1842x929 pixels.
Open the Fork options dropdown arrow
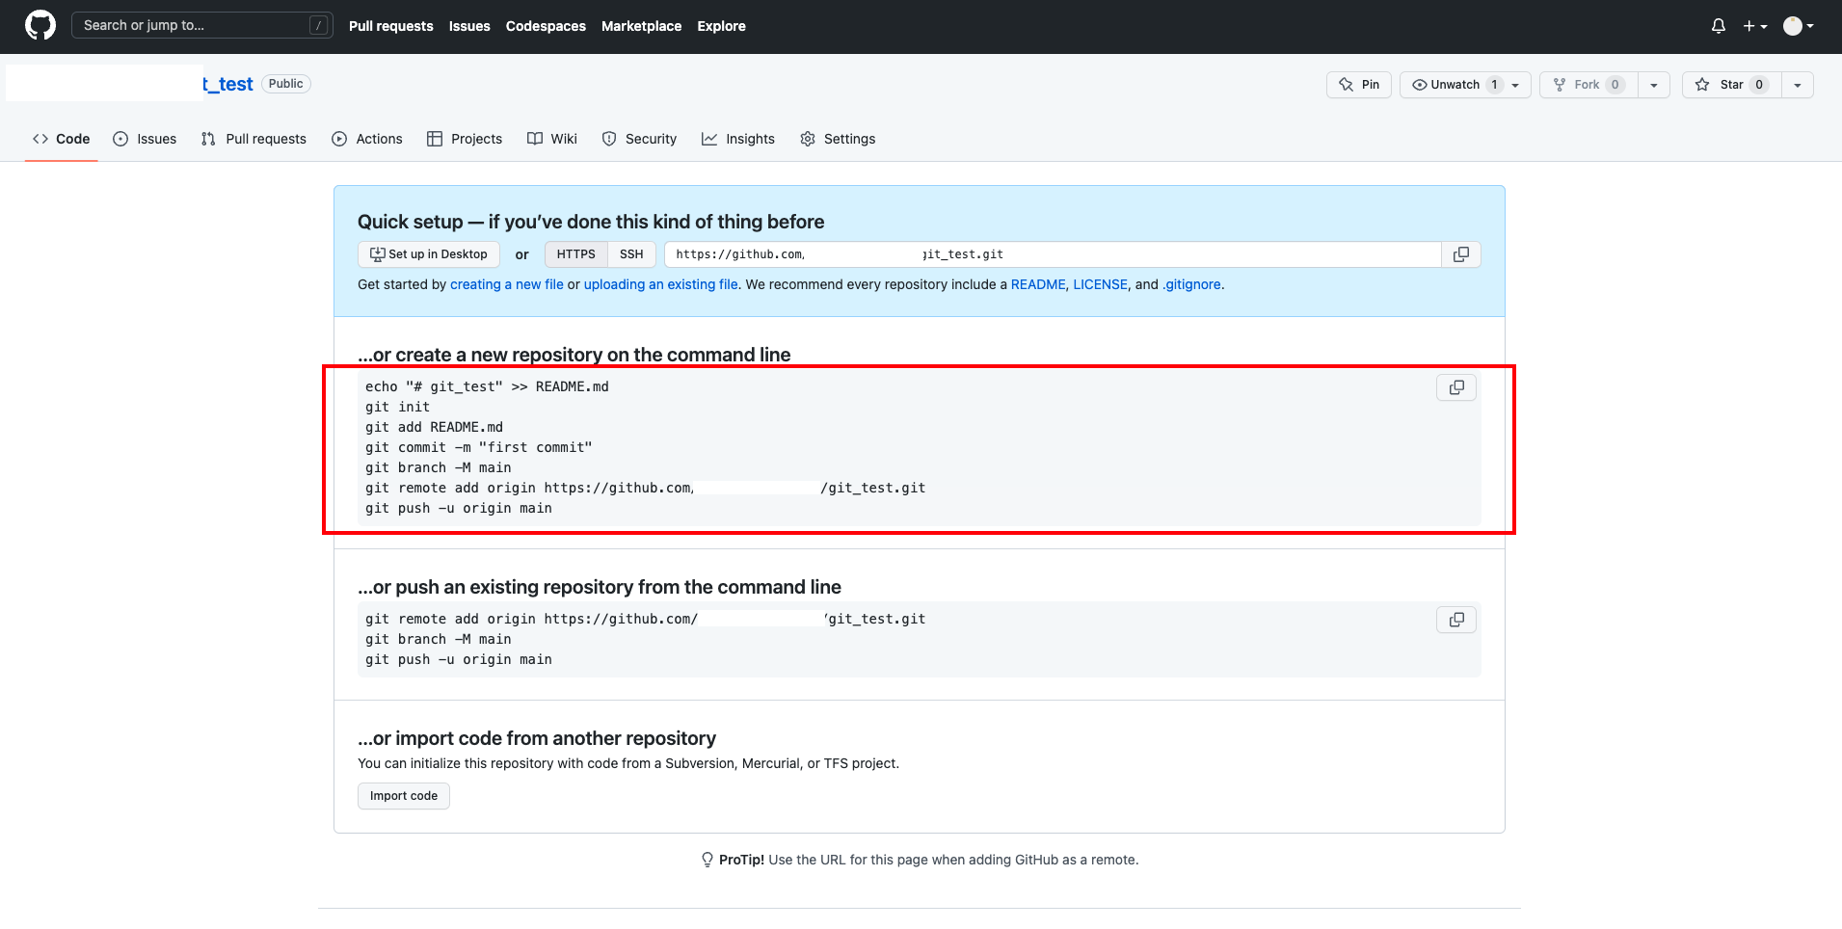tap(1655, 84)
